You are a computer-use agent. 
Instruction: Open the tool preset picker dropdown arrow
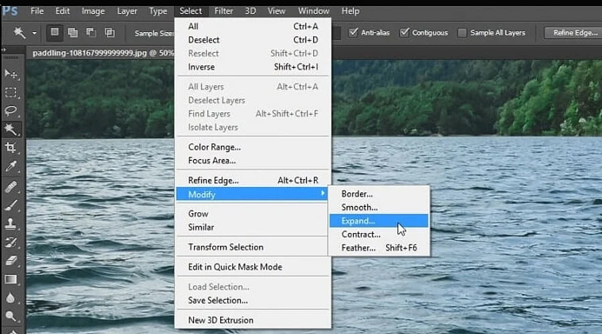coord(34,33)
